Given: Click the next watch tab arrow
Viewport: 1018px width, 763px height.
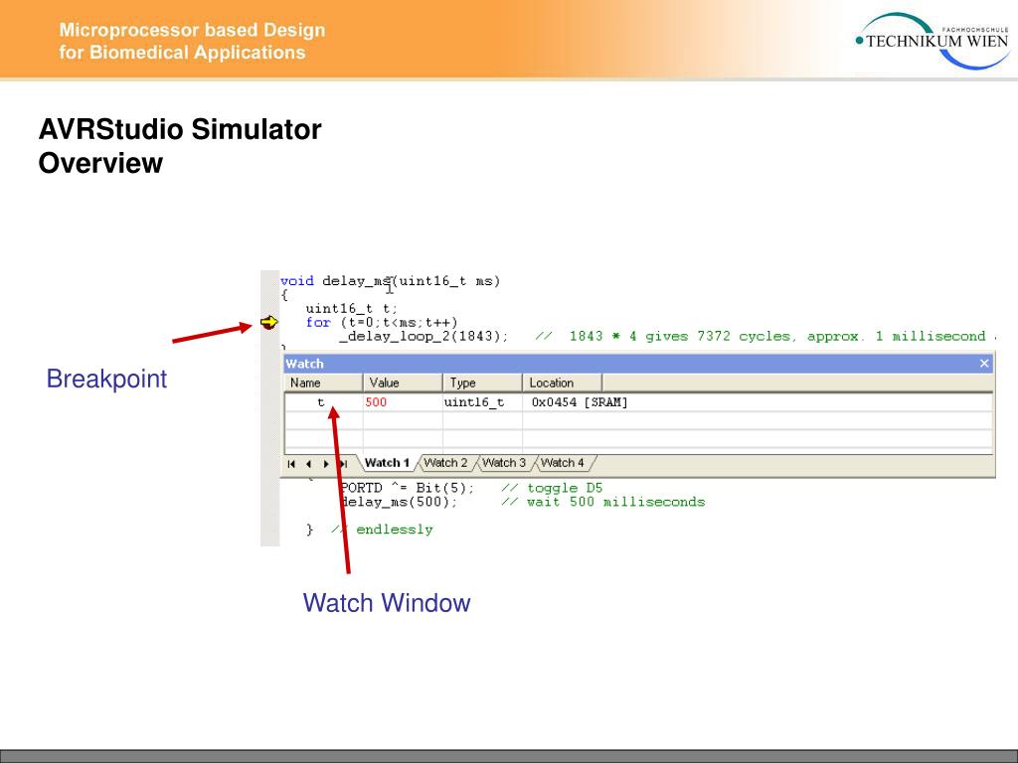Looking at the screenshot, I should click(326, 463).
